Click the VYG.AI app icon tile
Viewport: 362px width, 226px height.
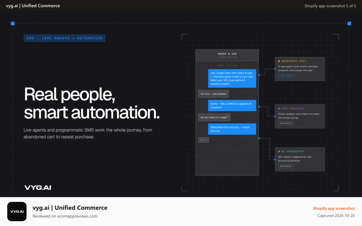[17, 212]
